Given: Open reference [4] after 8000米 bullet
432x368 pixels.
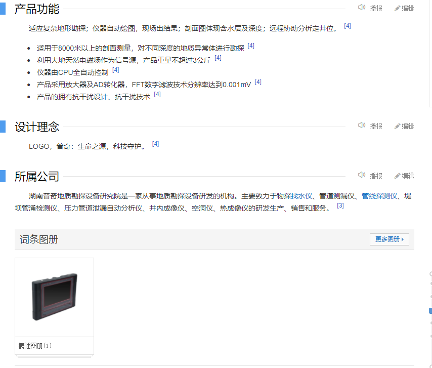Looking at the screenshot, I should [251, 46].
